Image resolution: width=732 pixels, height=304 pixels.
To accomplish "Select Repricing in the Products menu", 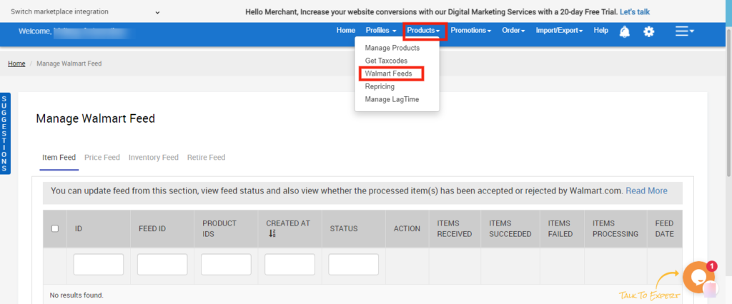I will tap(380, 86).
